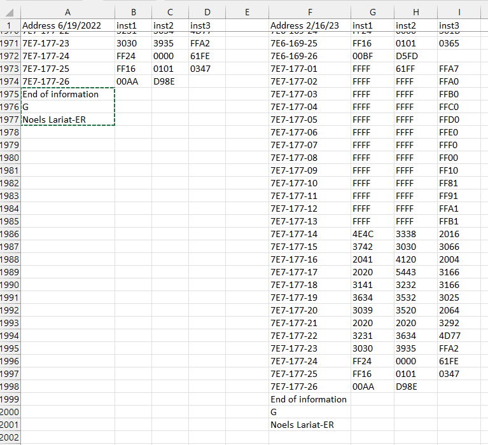The width and height of the screenshot is (488, 445).
Task: Select column I header
Action: (x=459, y=11)
